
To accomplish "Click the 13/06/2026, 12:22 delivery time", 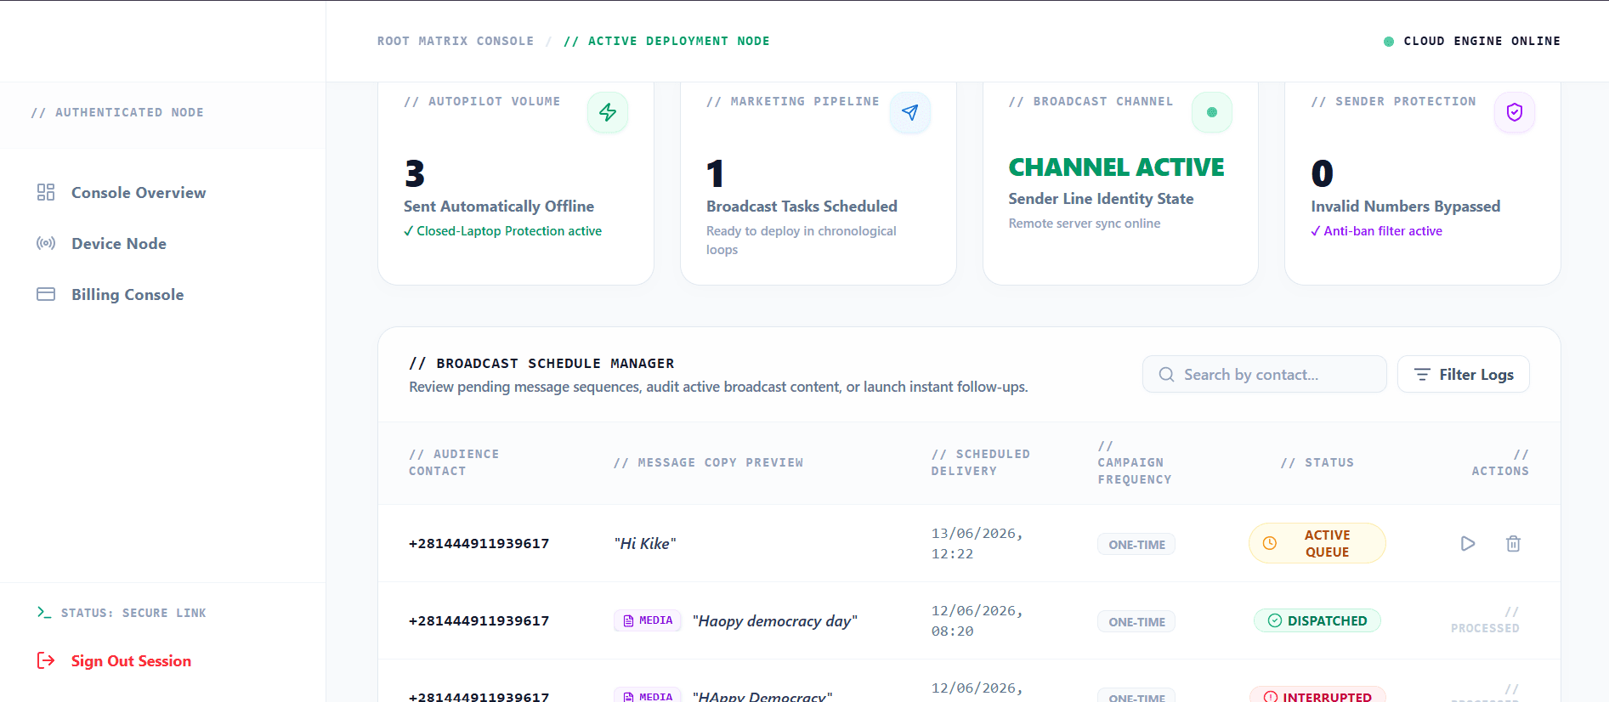I will [977, 544].
